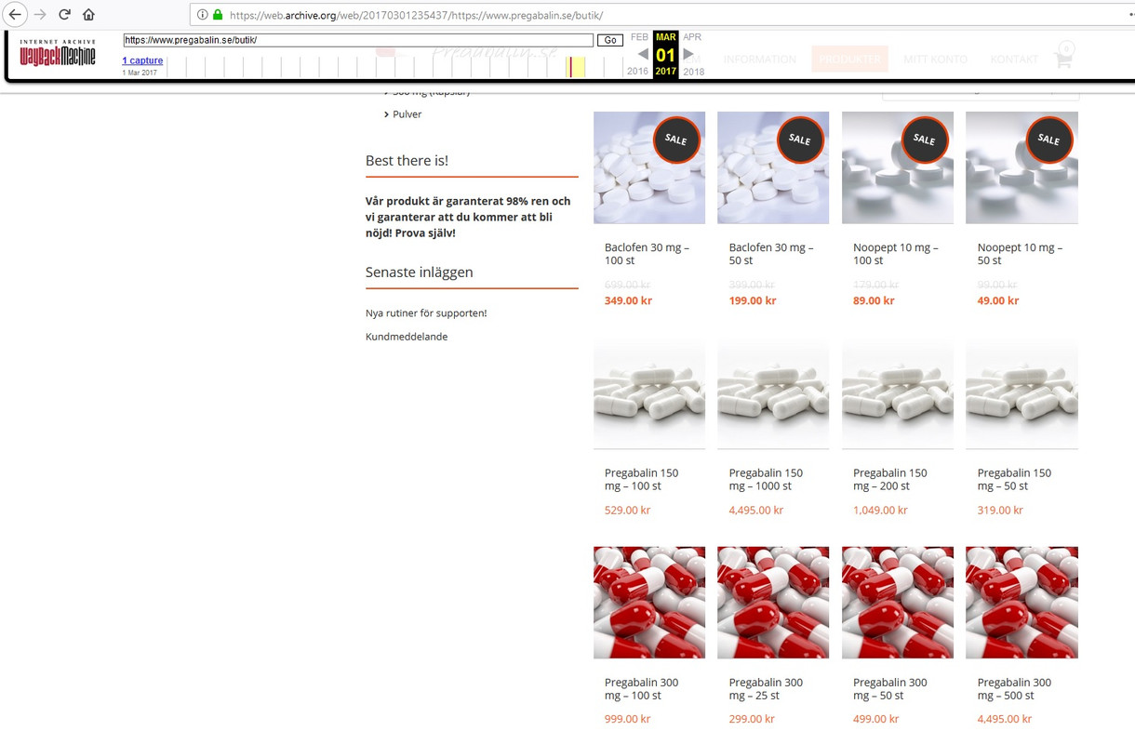Click the highlighted capture marker in timeline

pos(577,67)
